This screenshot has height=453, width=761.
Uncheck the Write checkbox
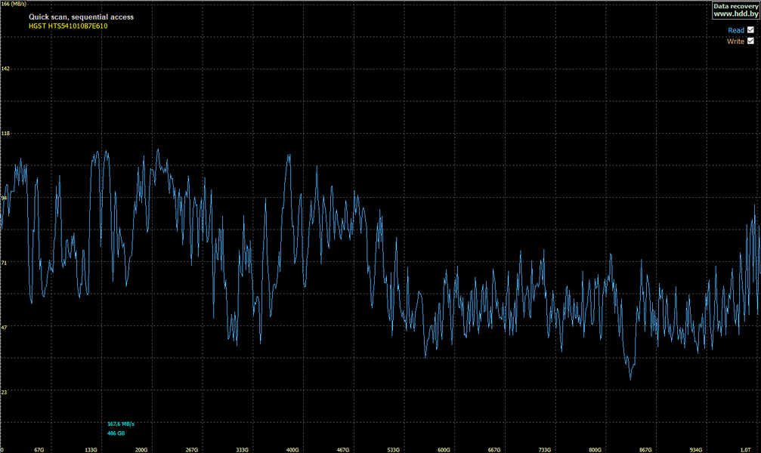click(x=750, y=41)
